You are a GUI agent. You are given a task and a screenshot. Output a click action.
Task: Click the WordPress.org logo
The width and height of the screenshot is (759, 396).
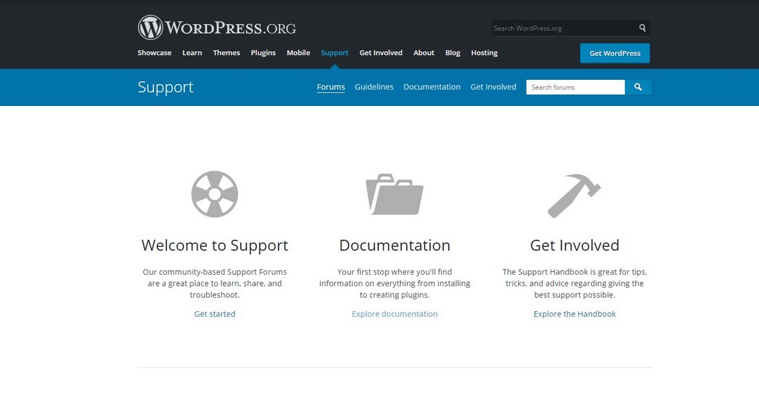tap(217, 28)
